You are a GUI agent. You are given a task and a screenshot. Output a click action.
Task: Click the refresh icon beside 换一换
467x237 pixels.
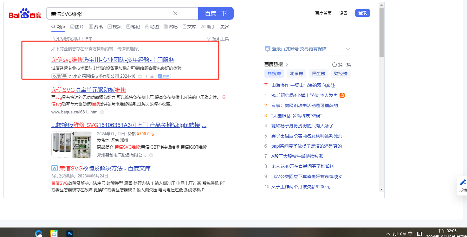click(x=334, y=65)
